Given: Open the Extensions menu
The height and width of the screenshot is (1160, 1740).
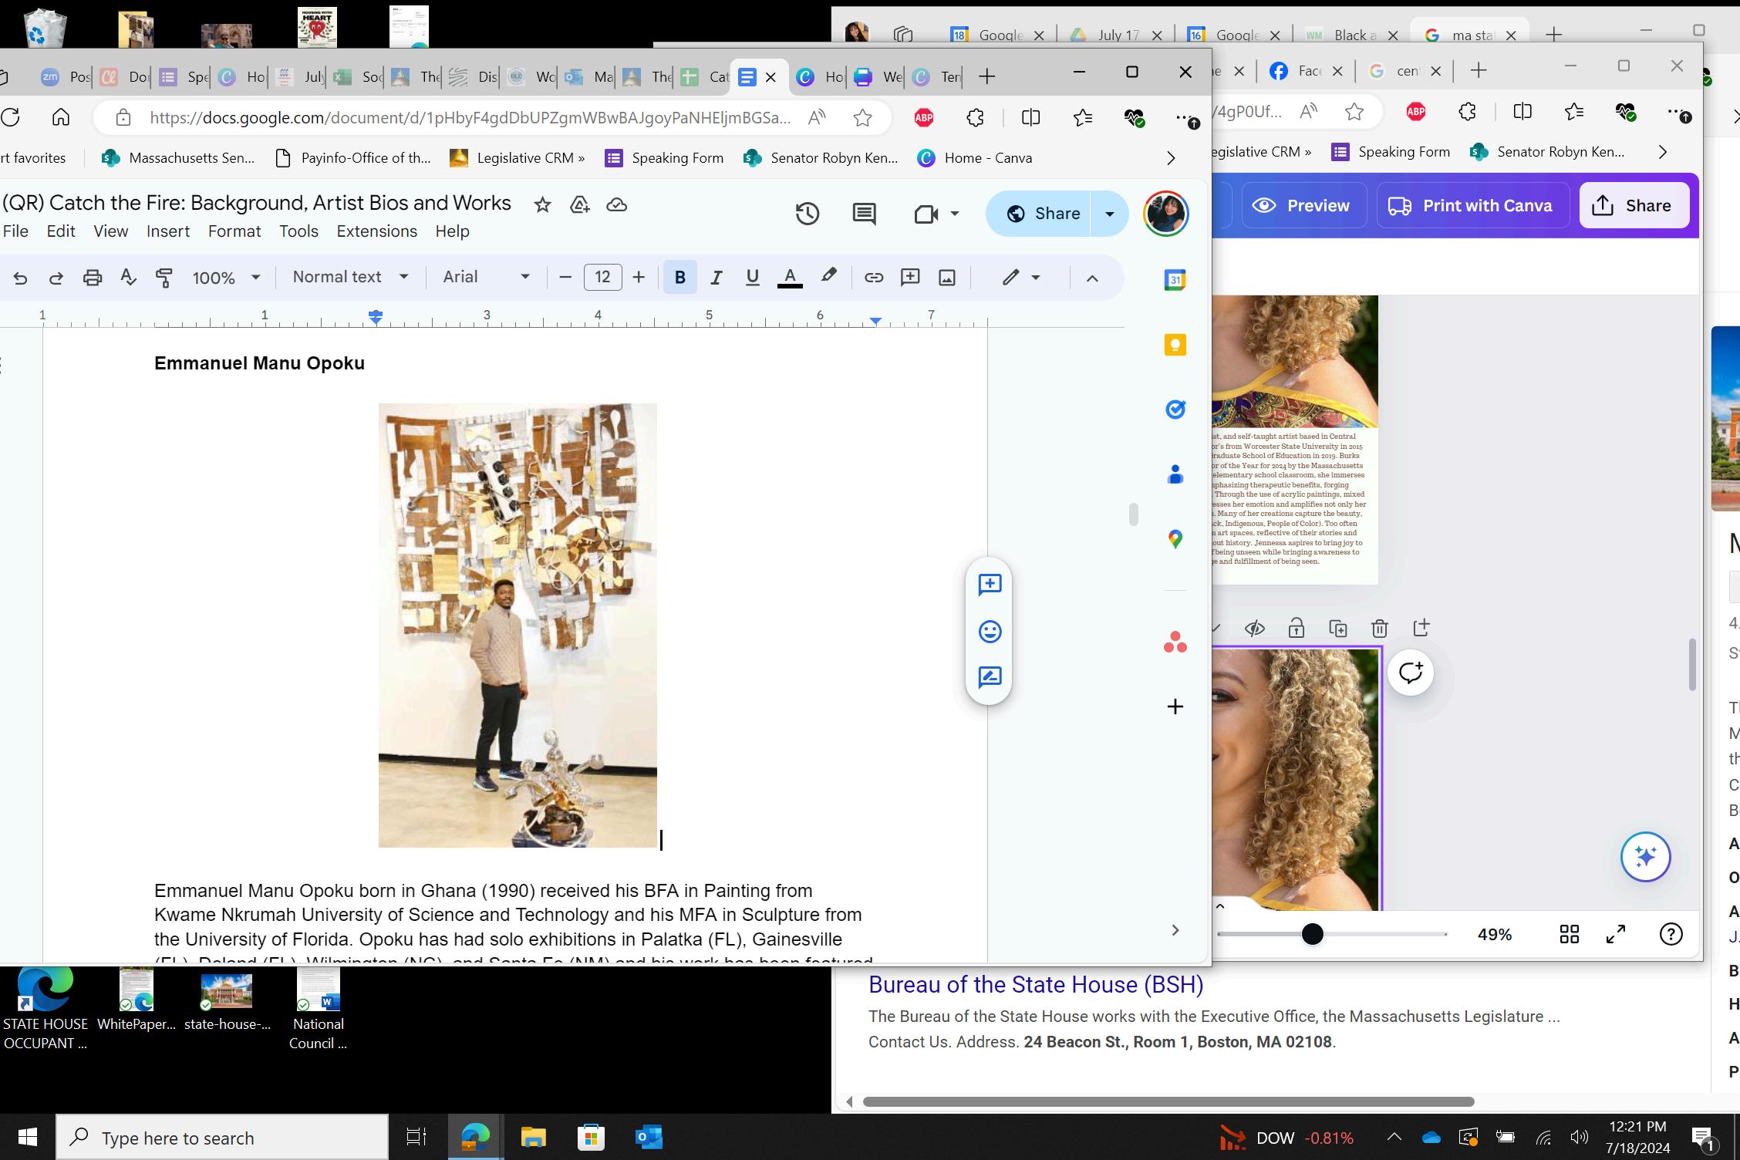Looking at the screenshot, I should point(376,231).
